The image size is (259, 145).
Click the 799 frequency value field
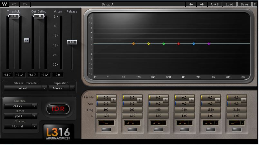[184, 110]
